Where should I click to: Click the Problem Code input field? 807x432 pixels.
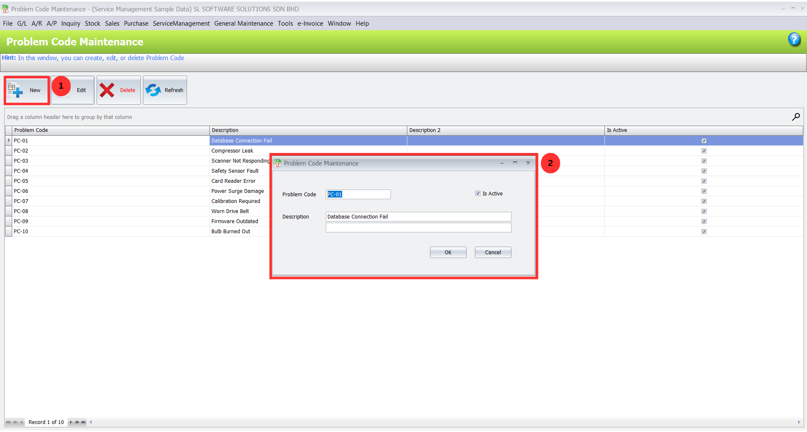[x=358, y=194]
